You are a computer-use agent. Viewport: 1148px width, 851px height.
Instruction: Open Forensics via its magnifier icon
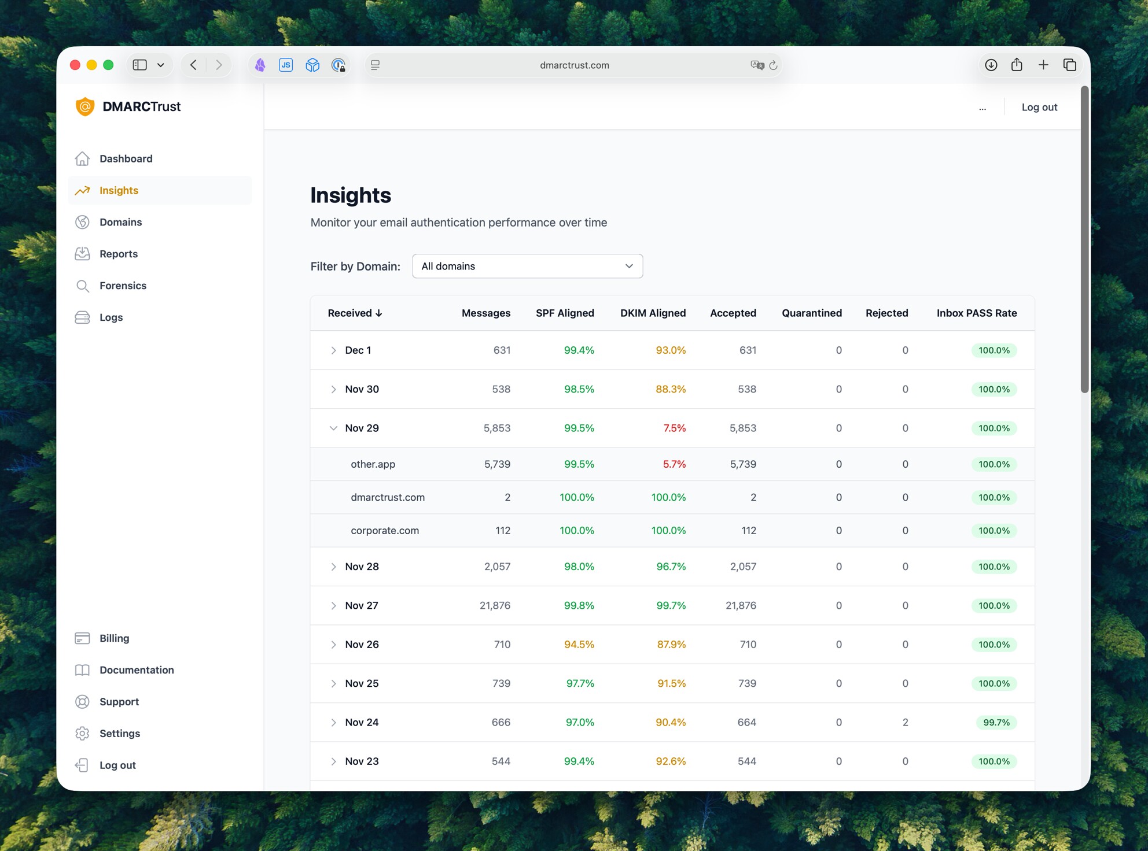point(83,286)
